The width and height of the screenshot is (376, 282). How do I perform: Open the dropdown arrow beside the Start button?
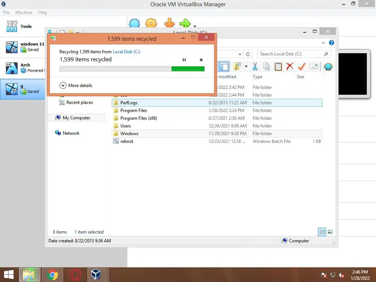(195, 26)
